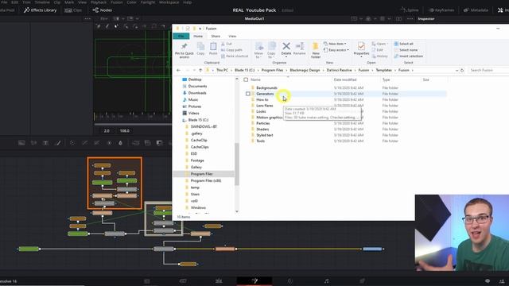Viewport: 509px width, 286px height.
Task: Open the Clips panel in Resolve
Action: pyautogui.click(x=73, y=10)
